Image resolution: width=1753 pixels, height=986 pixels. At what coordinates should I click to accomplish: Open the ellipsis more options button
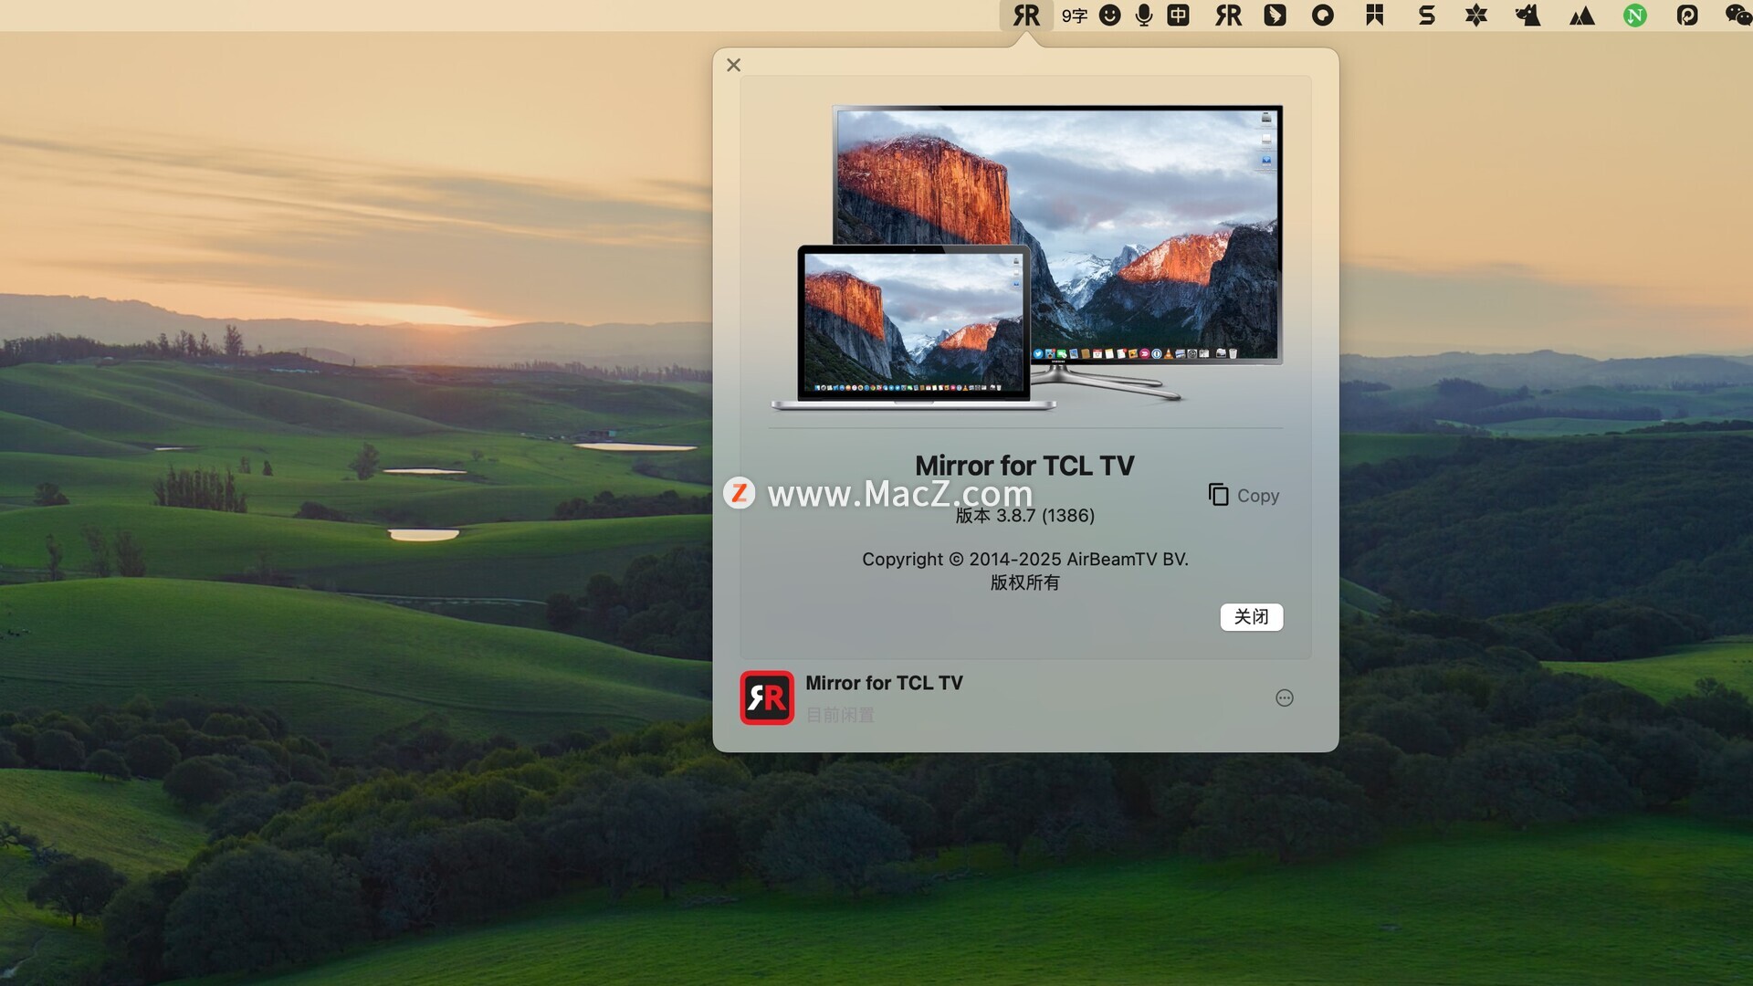[1285, 698]
